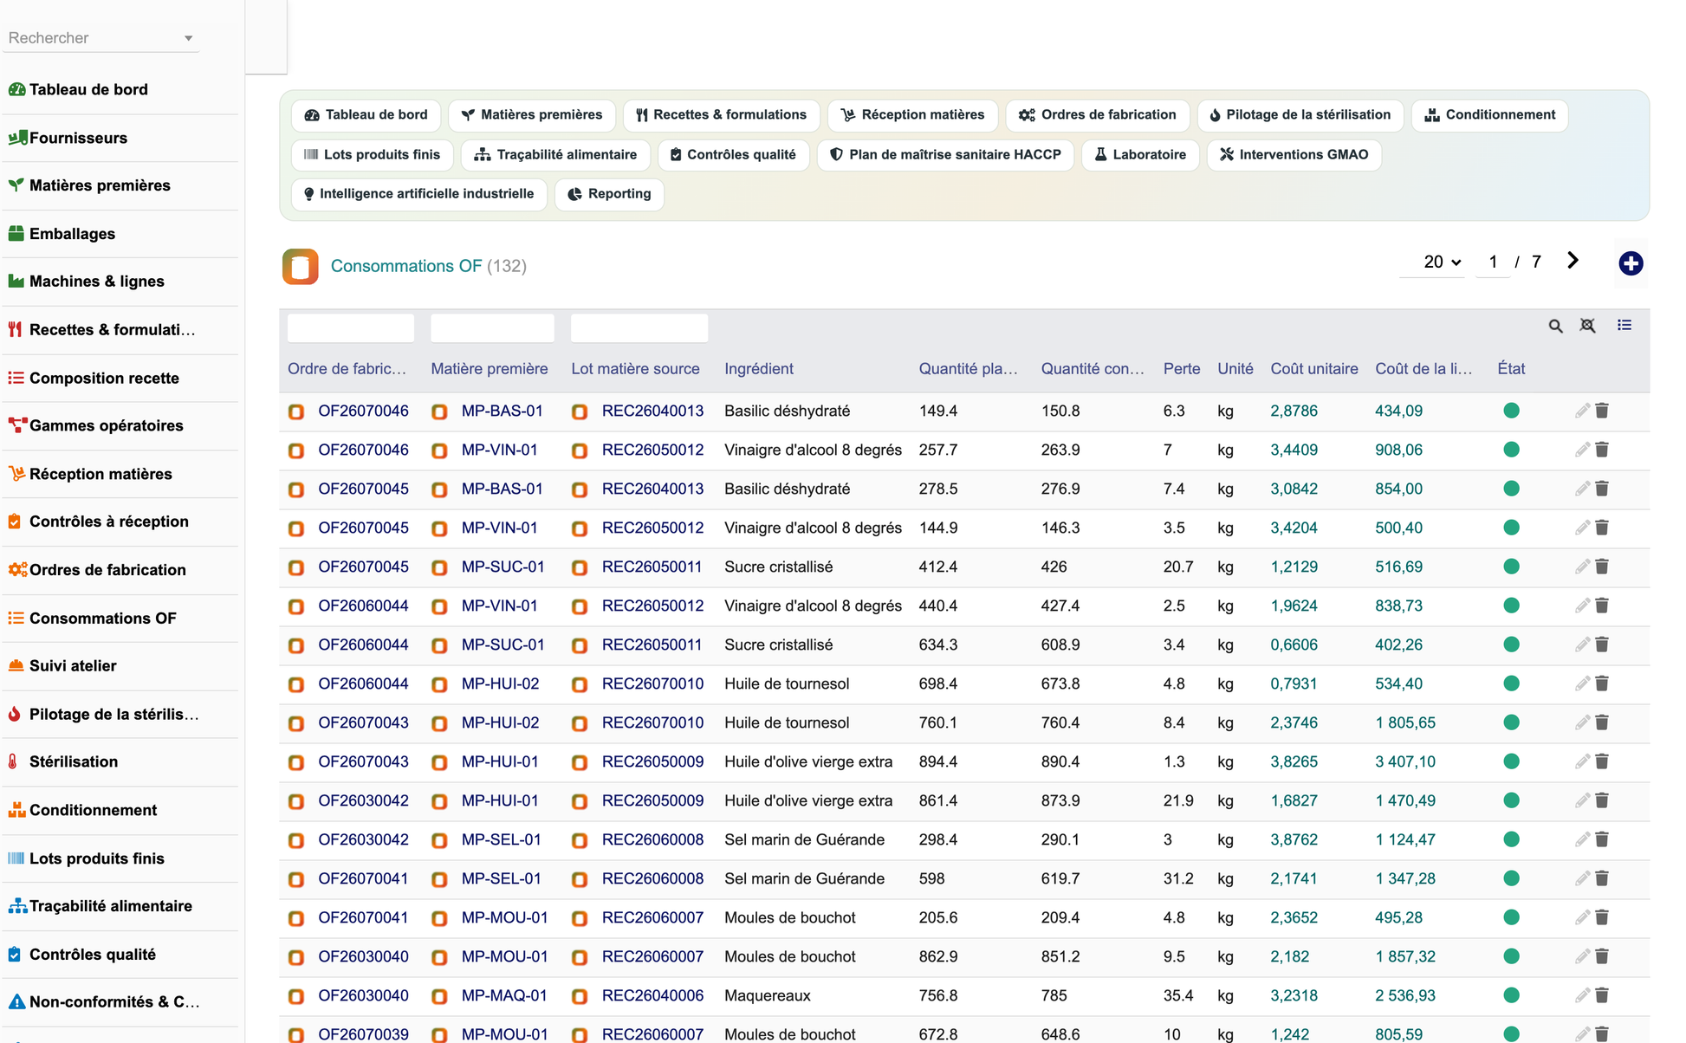The width and height of the screenshot is (1686, 1043).
Task: Delete the OF26070045 Sucre cristallisé row
Action: coord(1602,567)
